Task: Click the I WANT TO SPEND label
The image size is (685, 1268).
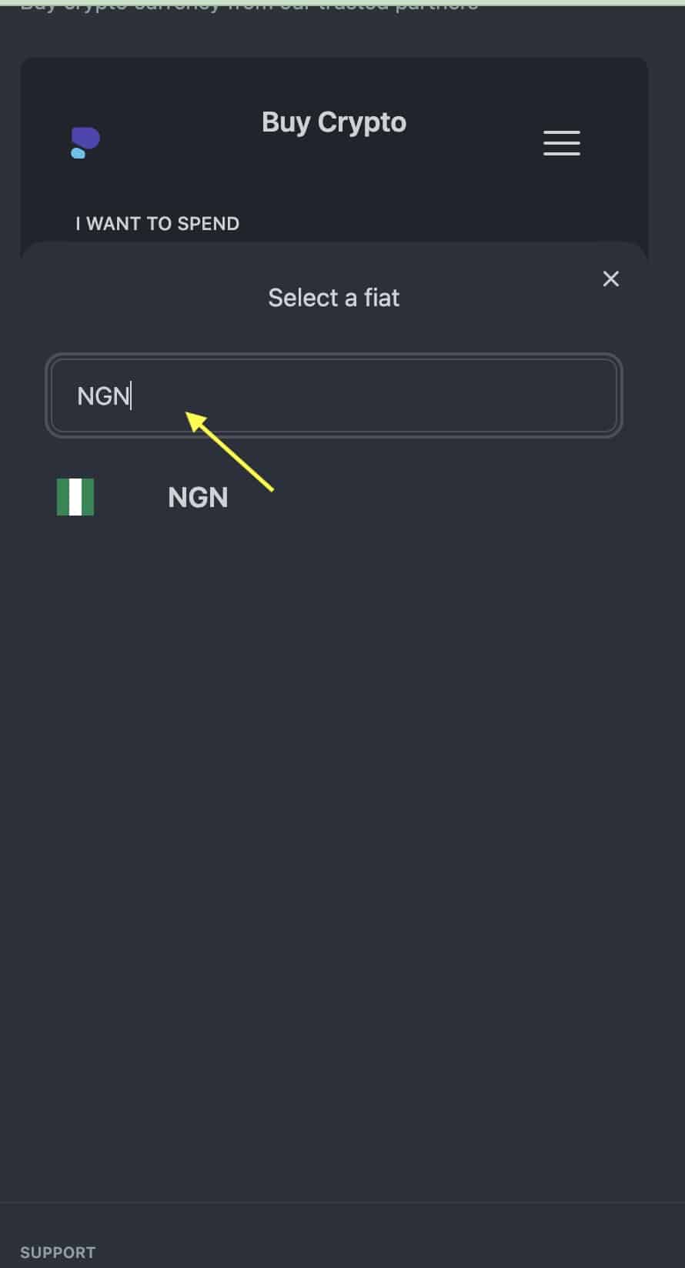Action: (x=157, y=224)
